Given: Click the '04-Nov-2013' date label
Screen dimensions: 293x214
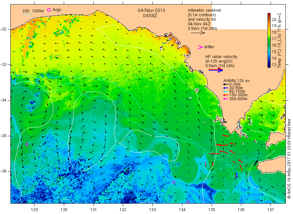Looking at the screenshot, I should 151,10.
